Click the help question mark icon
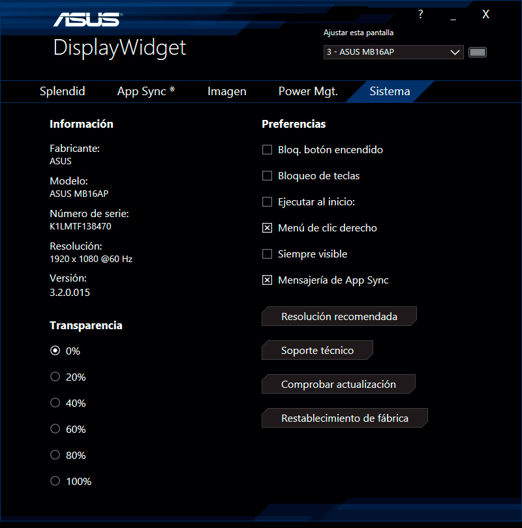Image resolution: width=522 pixels, height=528 pixels. pos(421,14)
